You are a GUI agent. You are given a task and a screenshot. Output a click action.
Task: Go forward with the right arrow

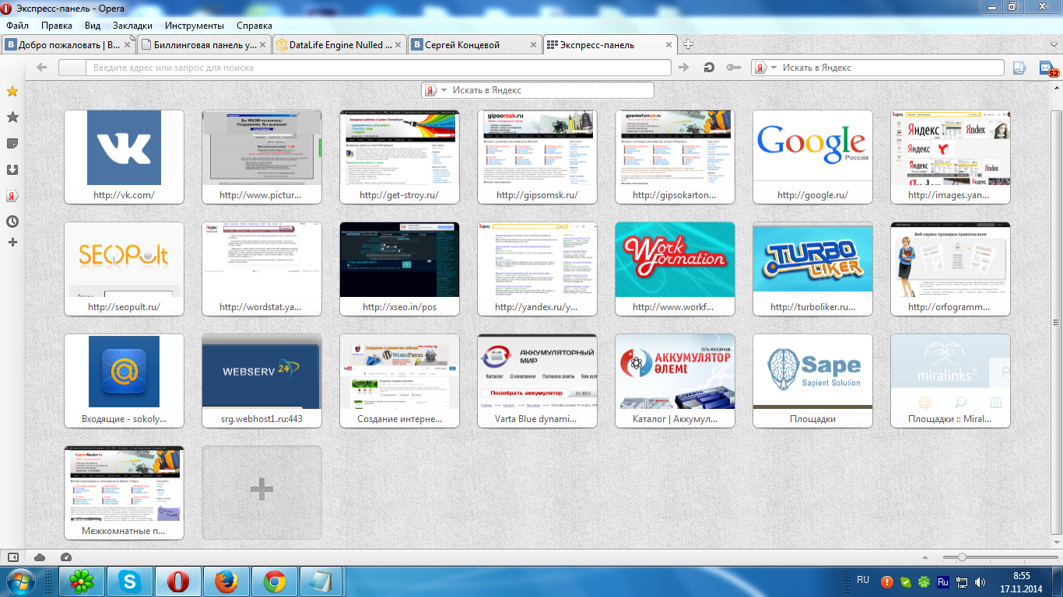tap(684, 68)
